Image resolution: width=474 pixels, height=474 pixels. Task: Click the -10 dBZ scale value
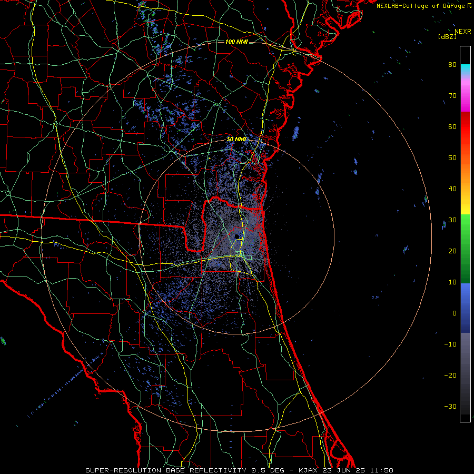tap(450, 344)
